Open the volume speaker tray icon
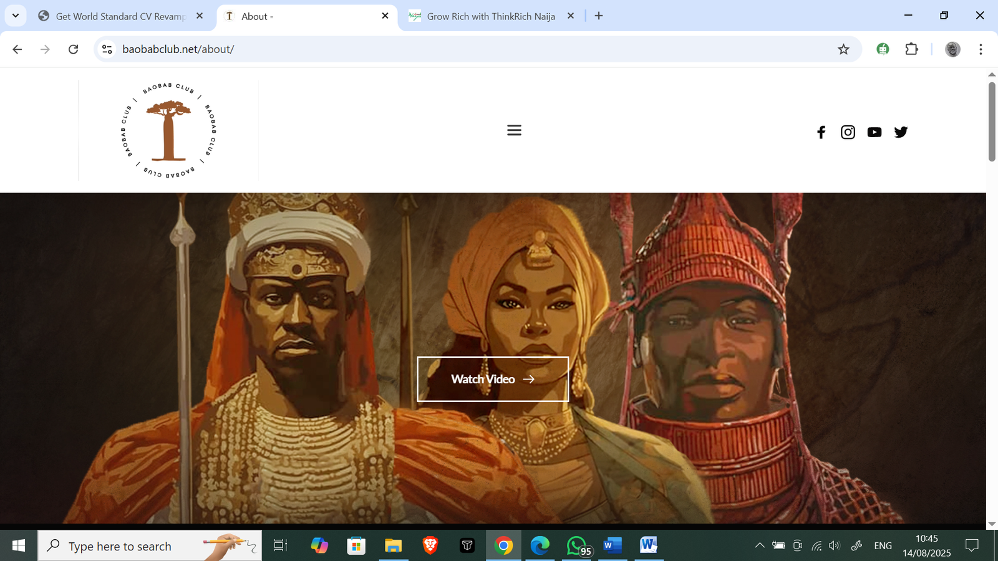 835,545
